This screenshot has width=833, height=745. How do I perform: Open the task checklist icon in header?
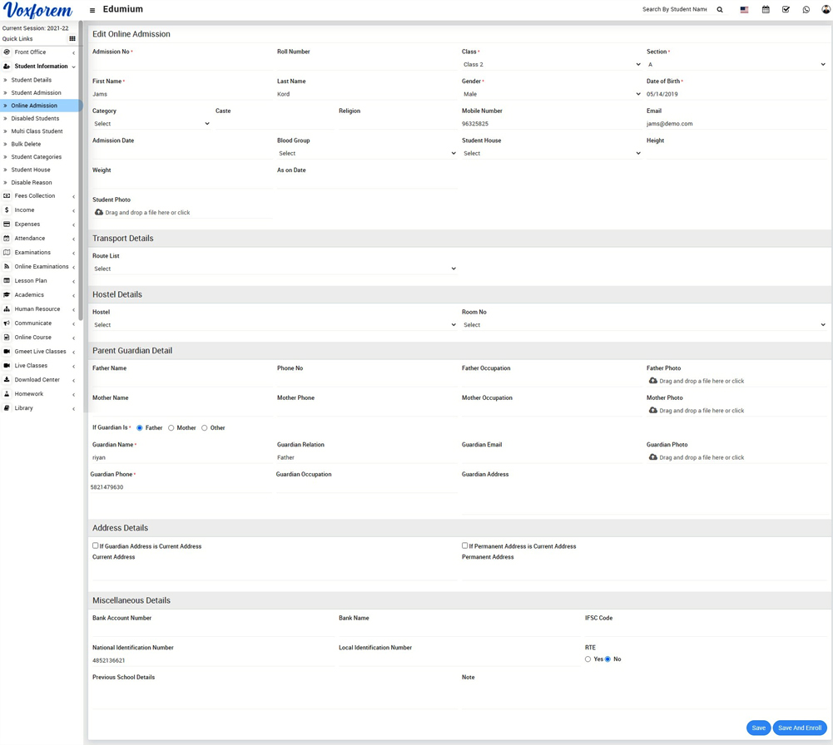[x=786, y=10]
